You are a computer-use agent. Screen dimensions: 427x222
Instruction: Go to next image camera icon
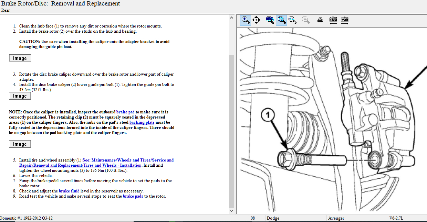(344, 20)
